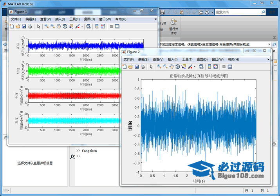Print figure icon in Figure 2 toolbar
Image resolution: width=280 pixels, height=196 pixels.
pos(143,67)
